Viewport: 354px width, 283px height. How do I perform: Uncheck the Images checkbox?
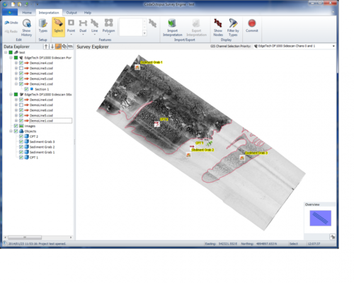16,126
